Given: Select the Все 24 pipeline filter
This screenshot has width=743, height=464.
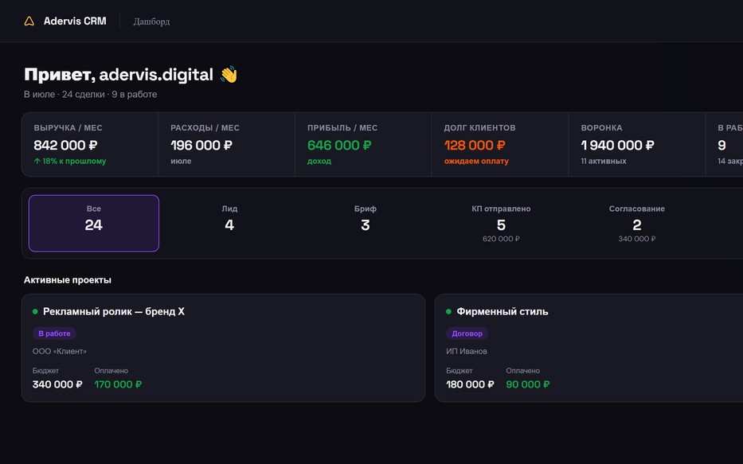Looking at the screenshot, I should tap(94, 223).
